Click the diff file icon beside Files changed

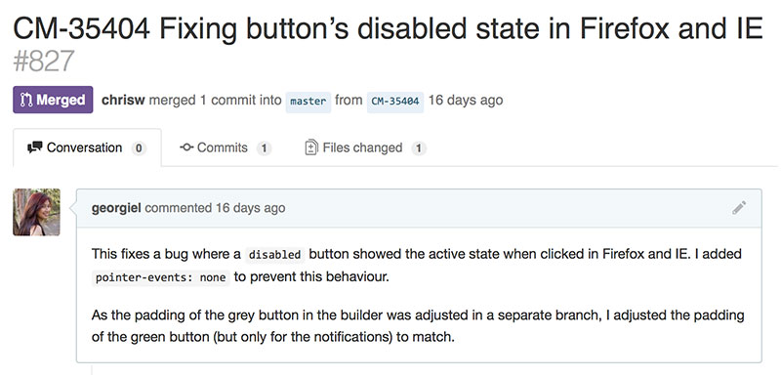coord(311,147)
